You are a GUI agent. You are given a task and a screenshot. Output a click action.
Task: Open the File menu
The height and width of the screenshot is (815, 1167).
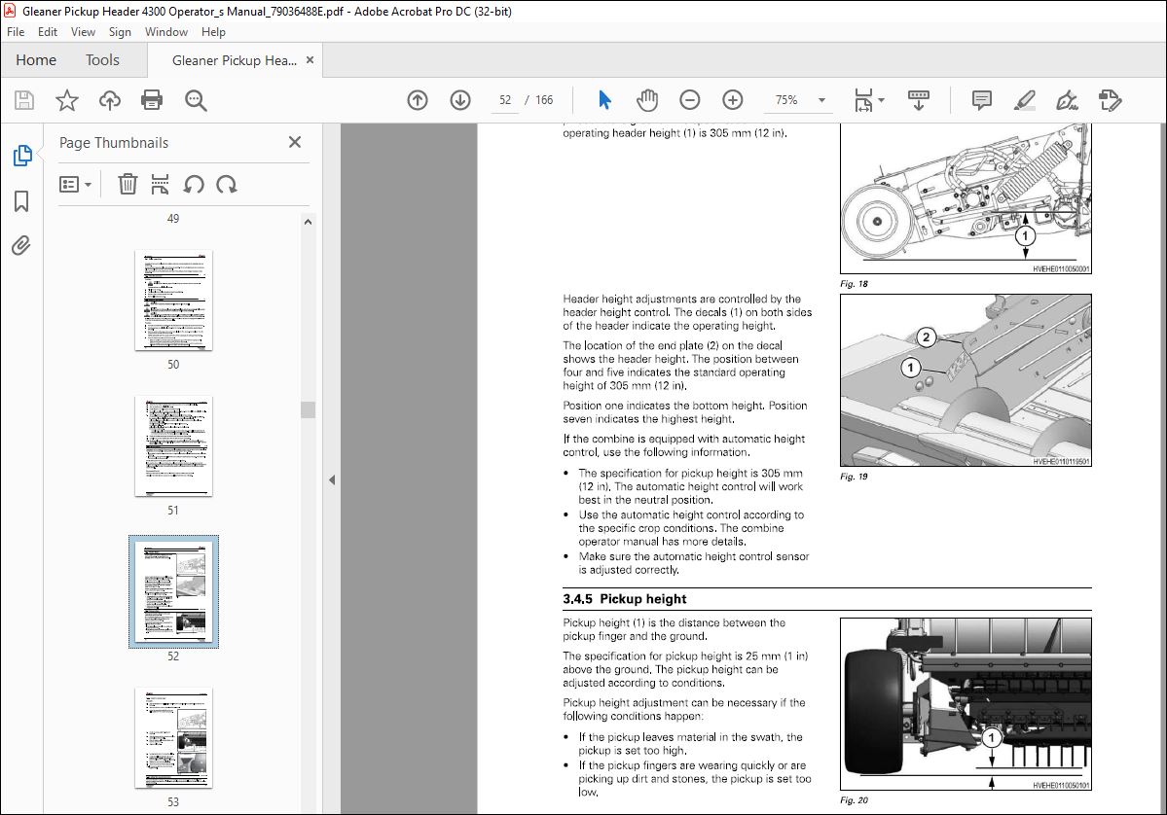pos(16,32)
